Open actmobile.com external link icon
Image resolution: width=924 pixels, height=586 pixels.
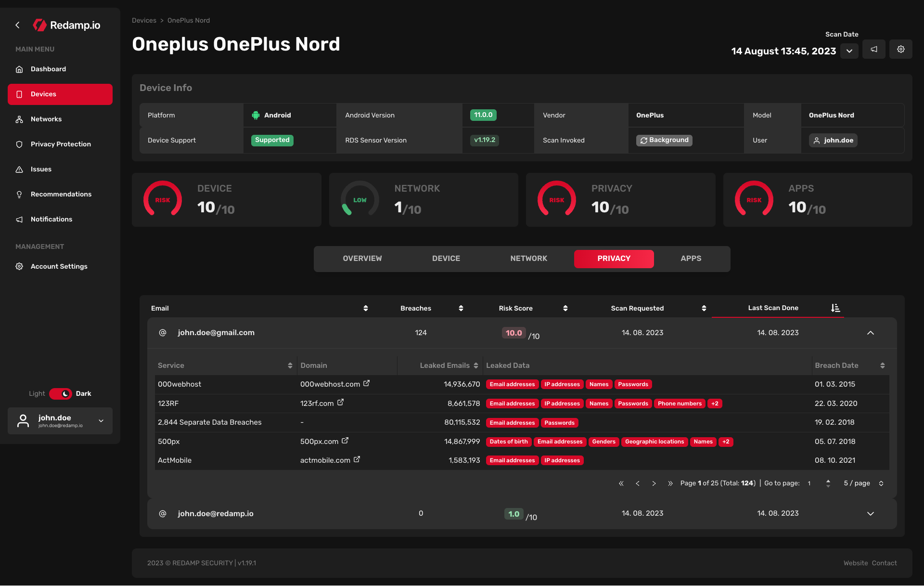coord(357,460)
